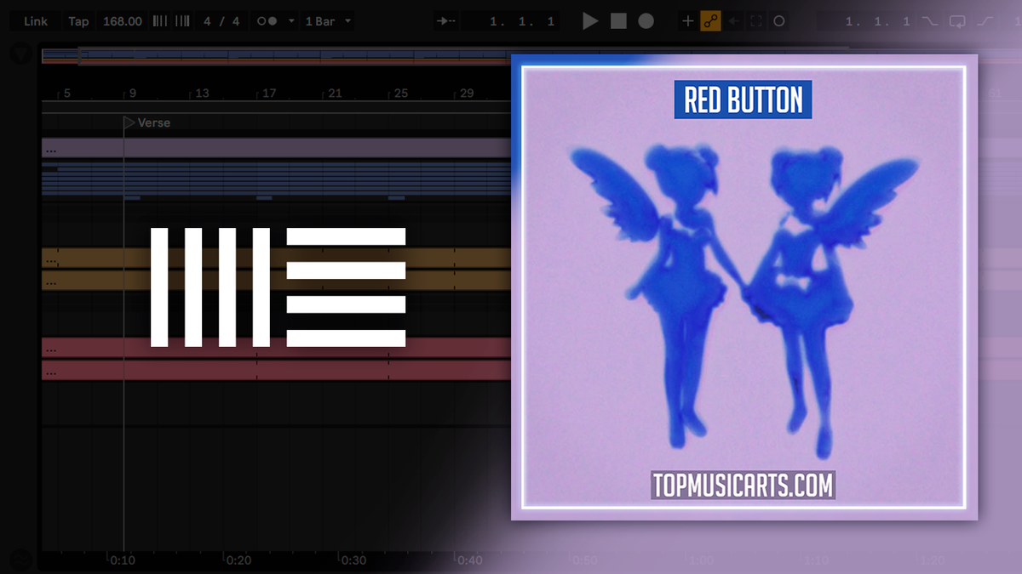This screenshot has height=574, width=1022.
Task: Click the Stop button in transport
Action: click(x=618, y=21)
